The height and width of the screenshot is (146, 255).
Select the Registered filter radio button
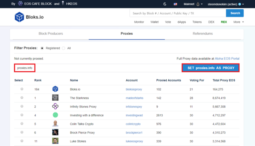(42, 48)
